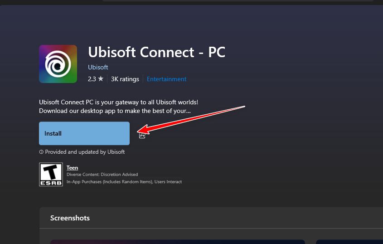This screenshot has width=383, height=244.
Task: Click the star icon next to 2.3
Action: point(101,79)
